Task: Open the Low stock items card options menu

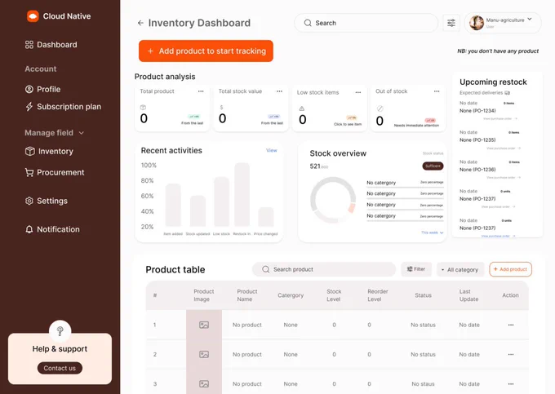Action: (357, 92)
